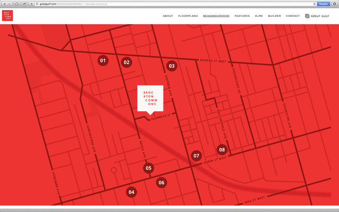The image size is (339, 212).
Task: Click the browser address bar
Action: point(175,4)
